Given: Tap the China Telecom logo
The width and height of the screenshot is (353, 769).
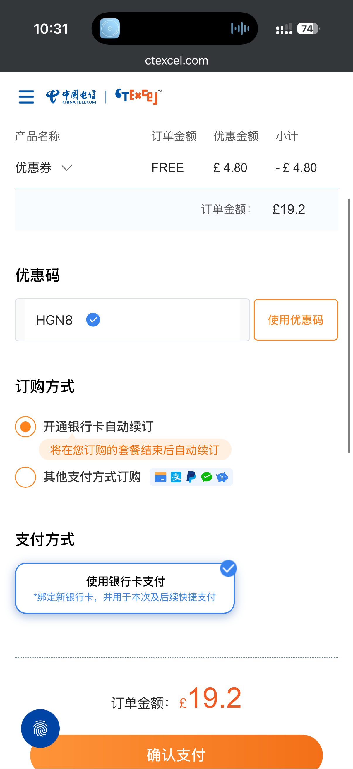Looking at the screenshot, I should [x=71, y=97].
